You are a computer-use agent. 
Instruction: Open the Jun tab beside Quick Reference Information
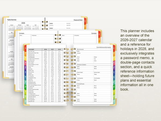[x=114, y=72]
